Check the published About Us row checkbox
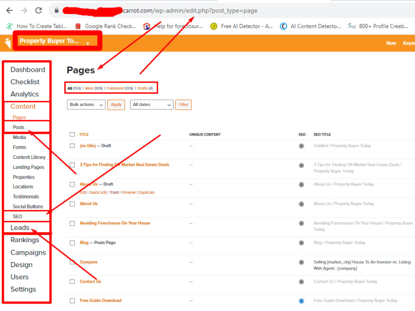The image size is (415, 311). tap(72, 204)
